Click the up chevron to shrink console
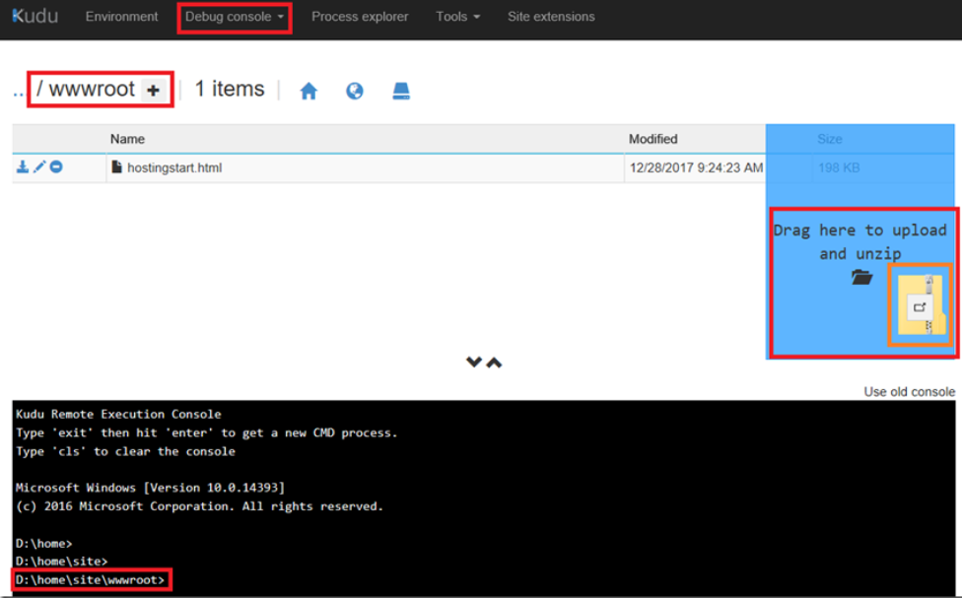This screenshot has width=962, height=598. (x=495, y=363)
